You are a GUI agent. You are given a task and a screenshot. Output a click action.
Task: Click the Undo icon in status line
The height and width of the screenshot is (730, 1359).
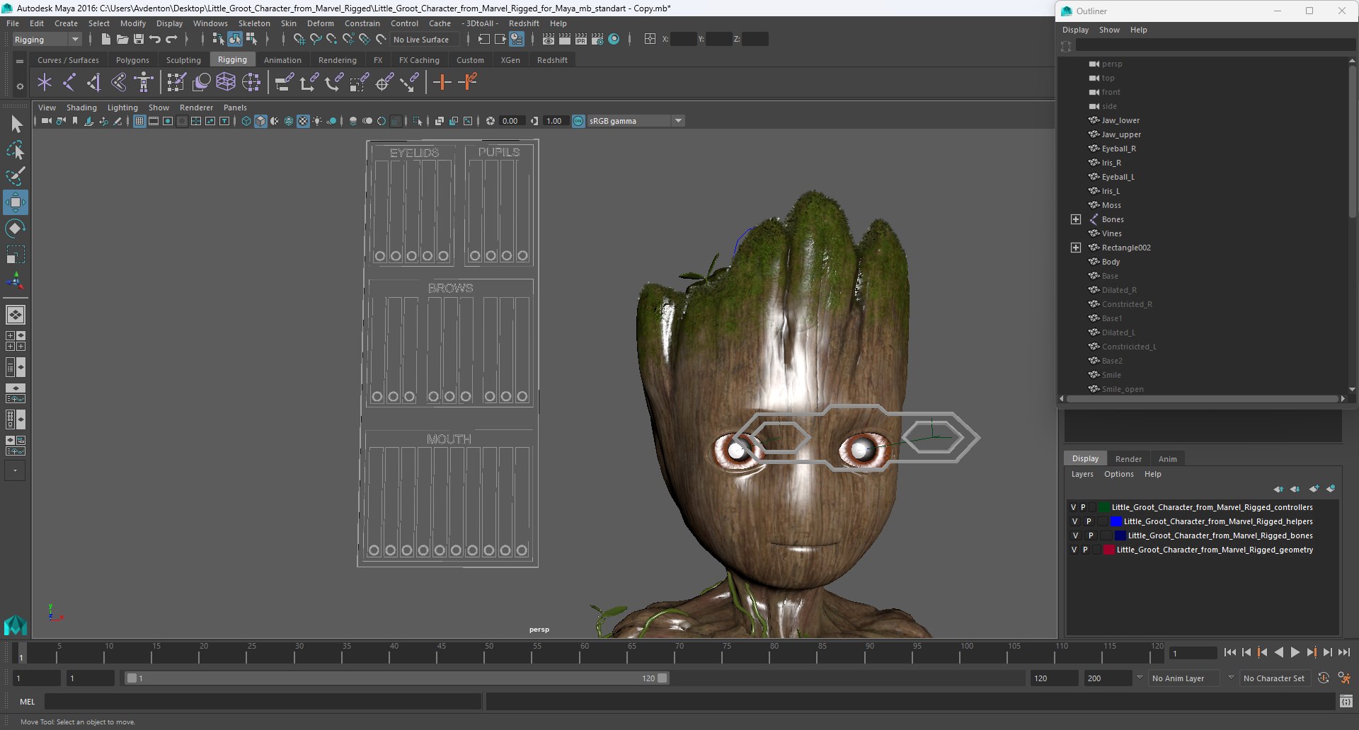click(155, 40)
